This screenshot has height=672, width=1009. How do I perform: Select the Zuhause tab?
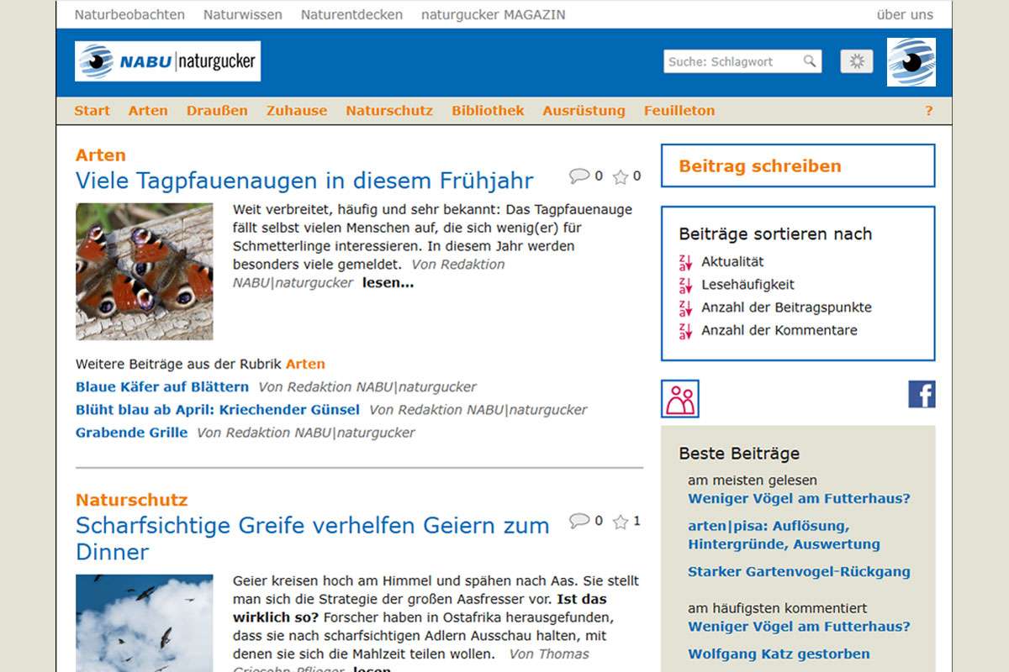click(x=297, y=111)
